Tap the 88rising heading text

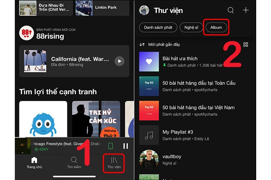point(50,36)
